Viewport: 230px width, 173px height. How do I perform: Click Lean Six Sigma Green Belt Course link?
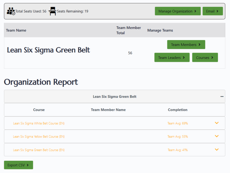pyautogui.click(x=39, y=150)
